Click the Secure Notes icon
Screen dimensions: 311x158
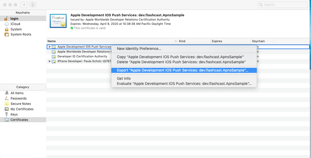click(7, 104)
